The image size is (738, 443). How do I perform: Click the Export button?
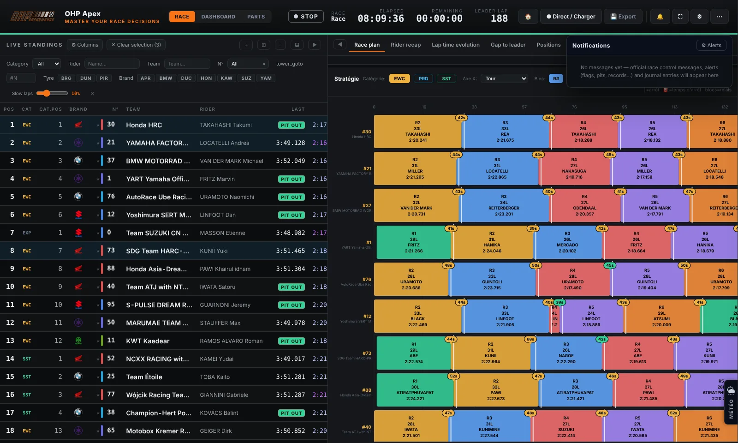(623, 17)
